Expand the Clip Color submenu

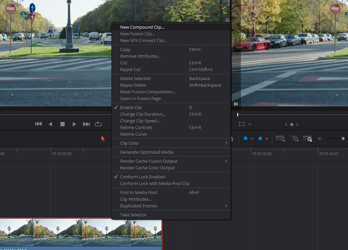tap(171, 143)
